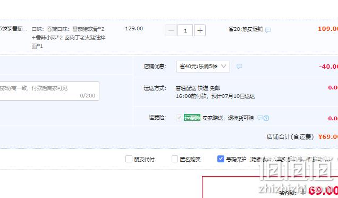Click the 运送方式 label
Viewport: 338px width, 198px height.
click(155, 88)
